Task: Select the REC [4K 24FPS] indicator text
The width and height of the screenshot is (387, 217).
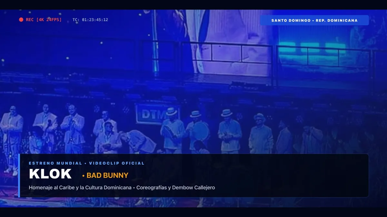Action: coord(44,20)
